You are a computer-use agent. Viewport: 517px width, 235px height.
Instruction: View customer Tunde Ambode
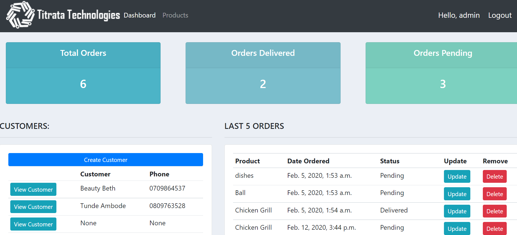click(33, 207)
